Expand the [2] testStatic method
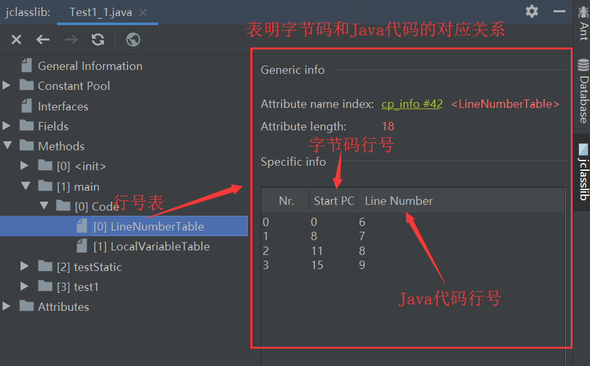Image resolution: width=590 pixels, height=366 pixels. pyautogui.click(x=24, y=266)
